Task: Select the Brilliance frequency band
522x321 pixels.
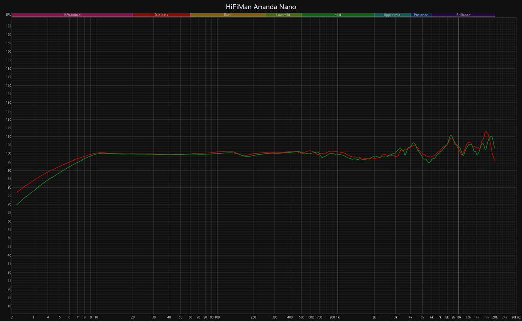Action: pyautogui.click(x=463, y=15)
